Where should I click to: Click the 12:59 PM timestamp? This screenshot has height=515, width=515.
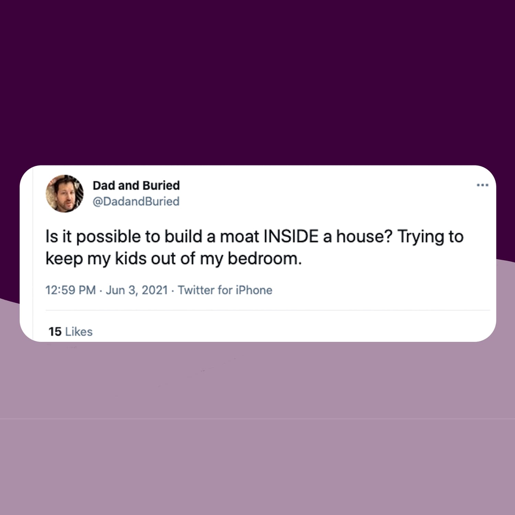(x=70, y=290)
